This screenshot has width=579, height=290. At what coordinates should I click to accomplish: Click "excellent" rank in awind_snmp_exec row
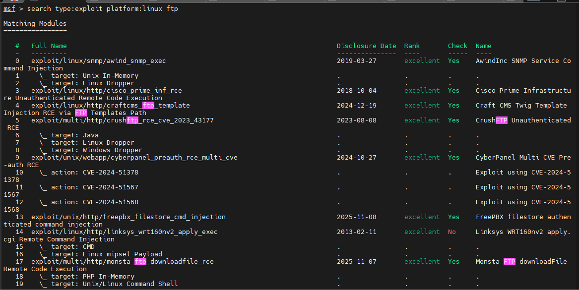pos(422,61)
